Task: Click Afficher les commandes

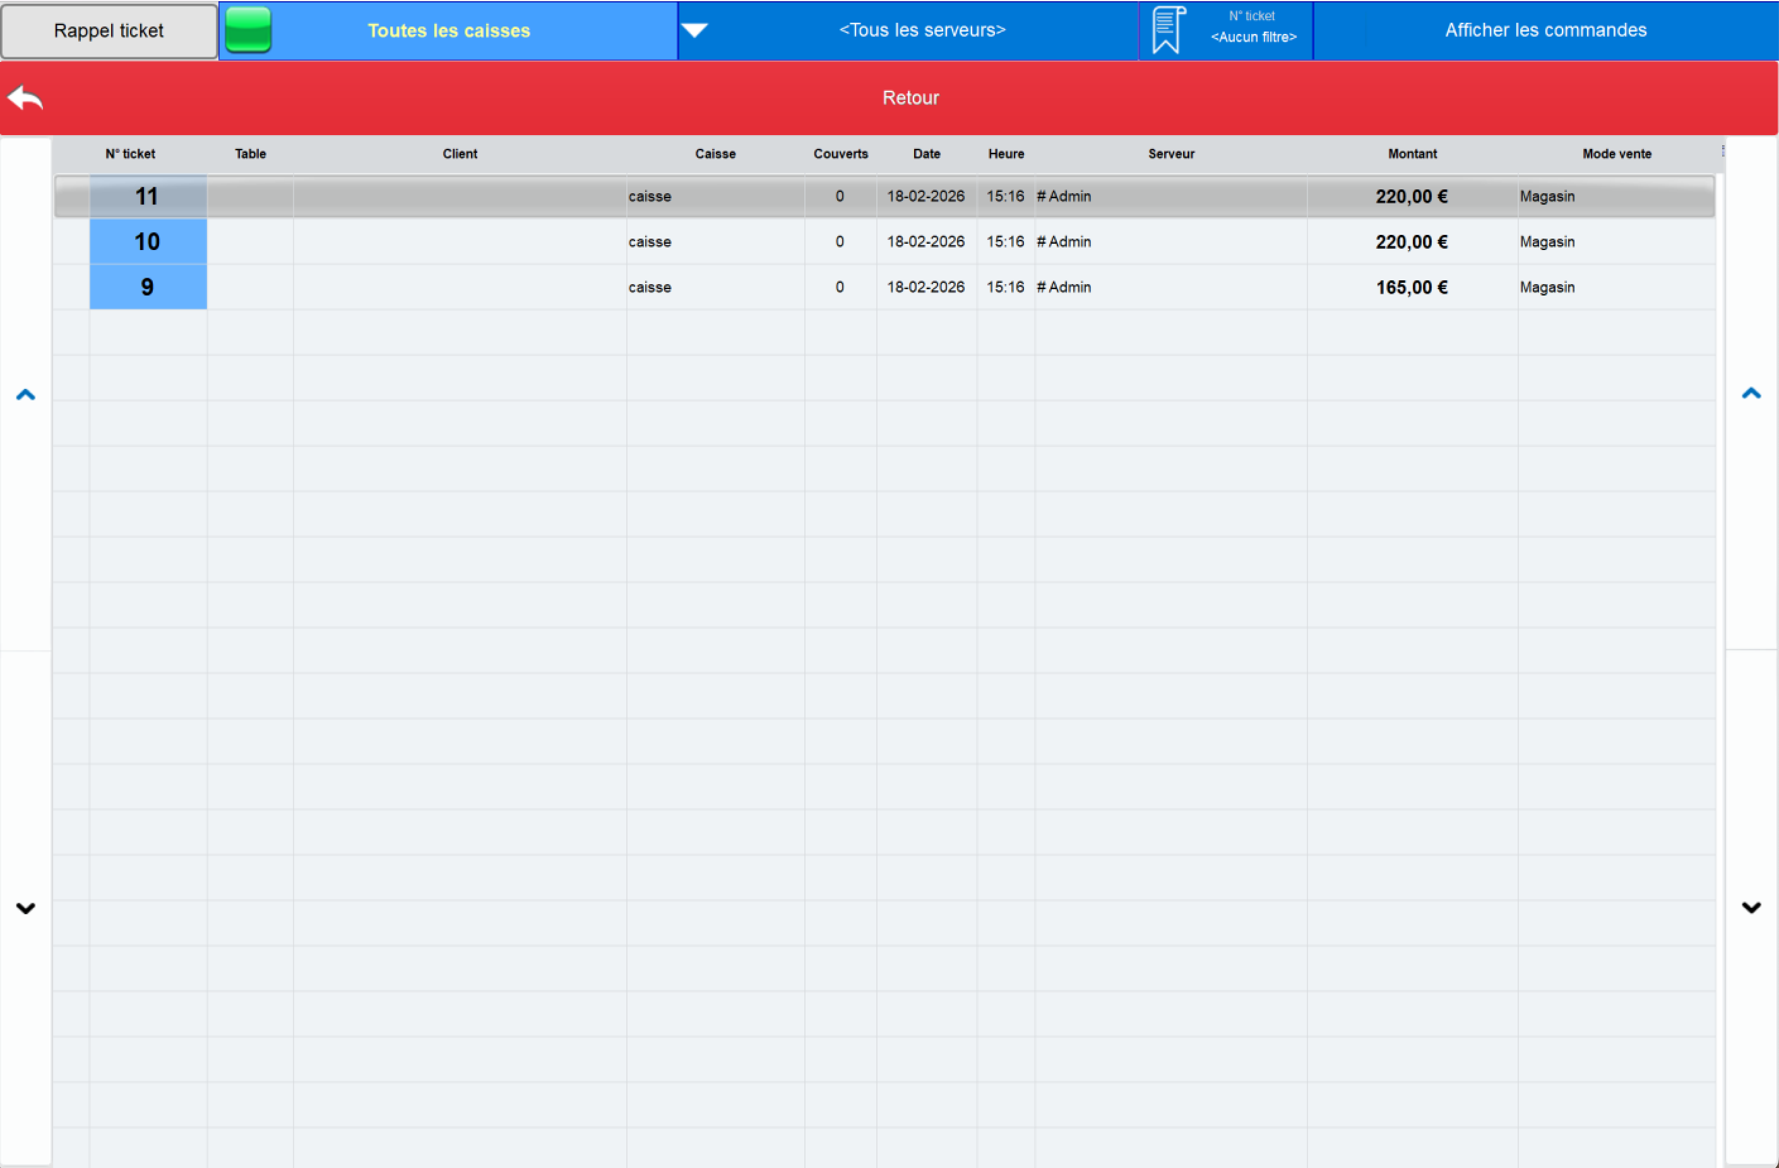Action: pyautogui.click(x=1545, y=30)
